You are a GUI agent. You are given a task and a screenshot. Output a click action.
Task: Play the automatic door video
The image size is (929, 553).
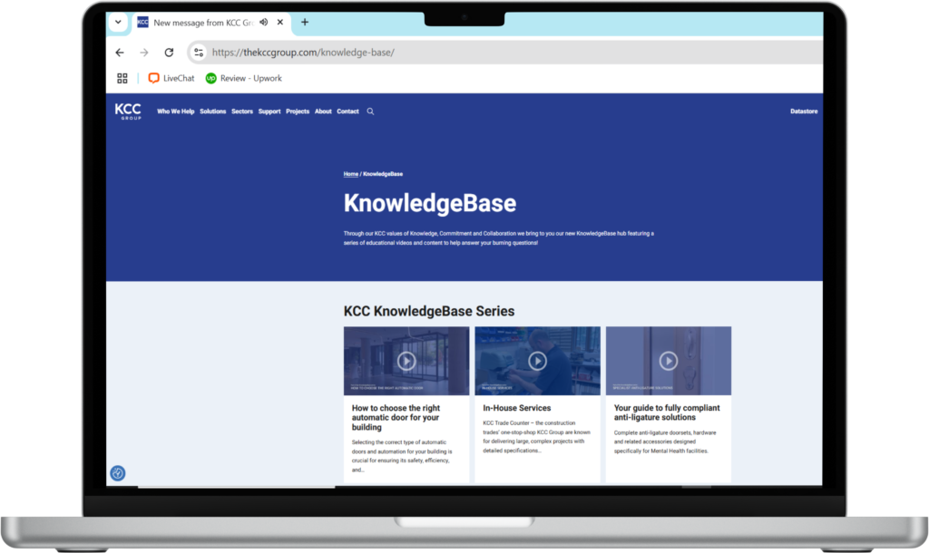406,361
